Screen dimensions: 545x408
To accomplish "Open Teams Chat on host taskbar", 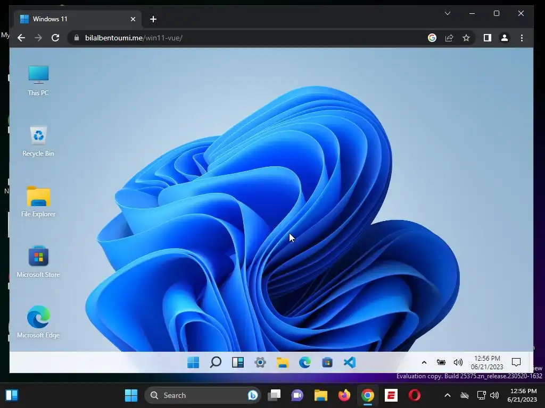I will click(298, 395).
